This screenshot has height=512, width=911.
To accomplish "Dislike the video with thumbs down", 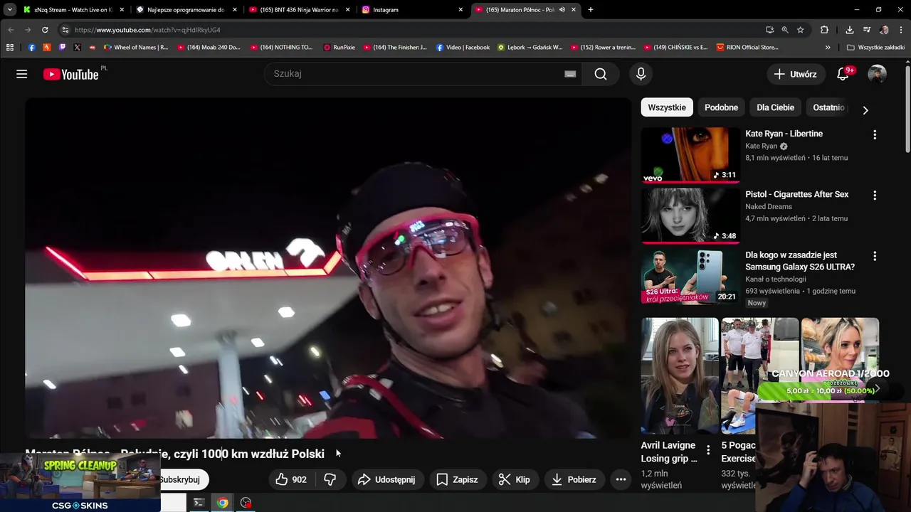I will click(x=330, y=479).
